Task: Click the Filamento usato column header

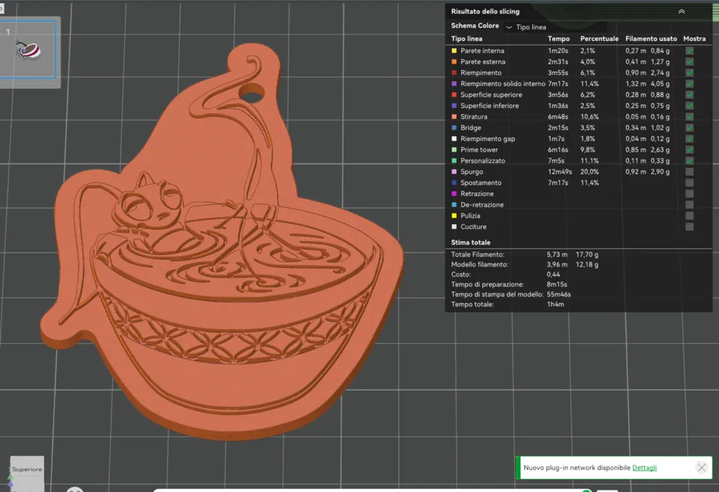Action: 651,39
